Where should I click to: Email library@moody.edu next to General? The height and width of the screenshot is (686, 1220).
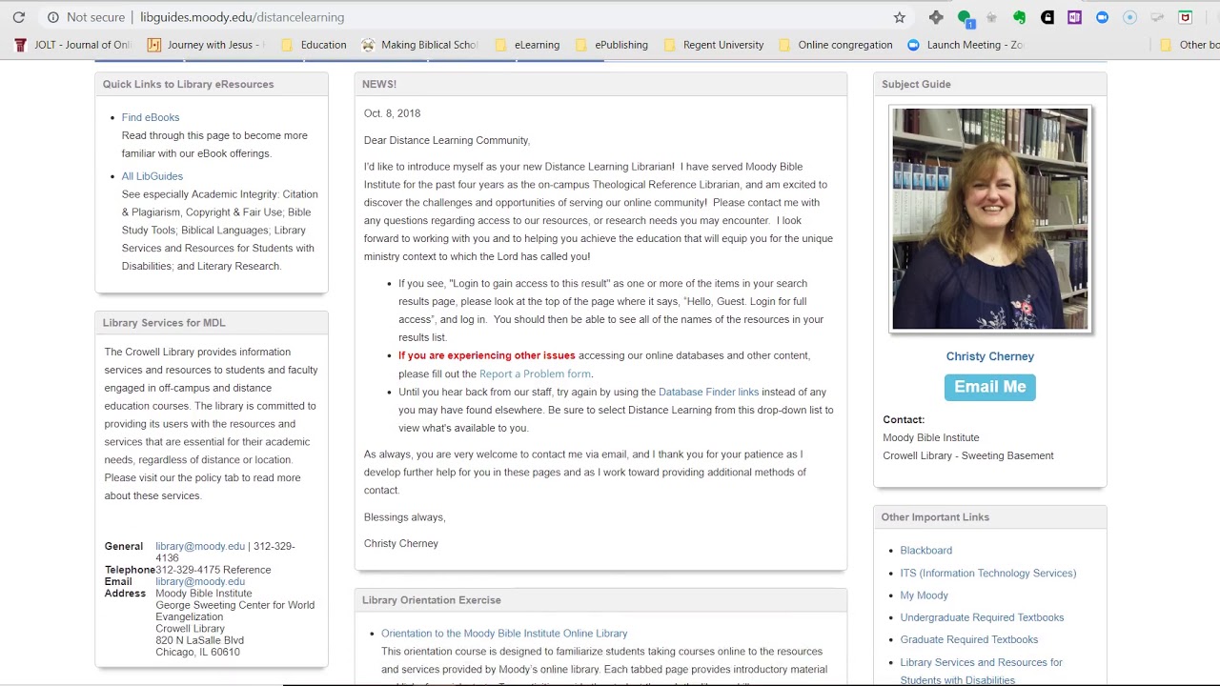(x=200, y=546)
